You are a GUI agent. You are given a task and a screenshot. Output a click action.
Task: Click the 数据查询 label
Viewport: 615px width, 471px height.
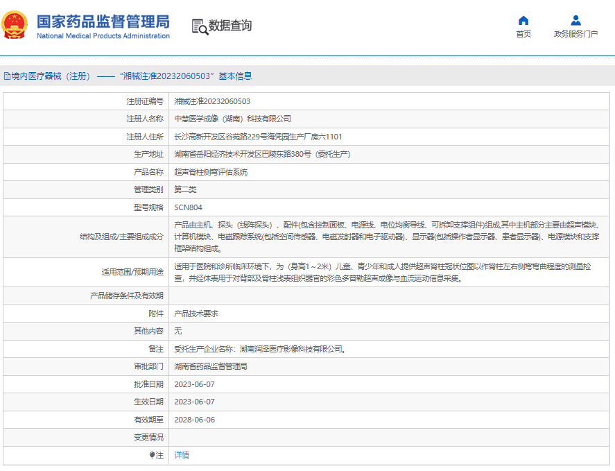click(229, 26)
